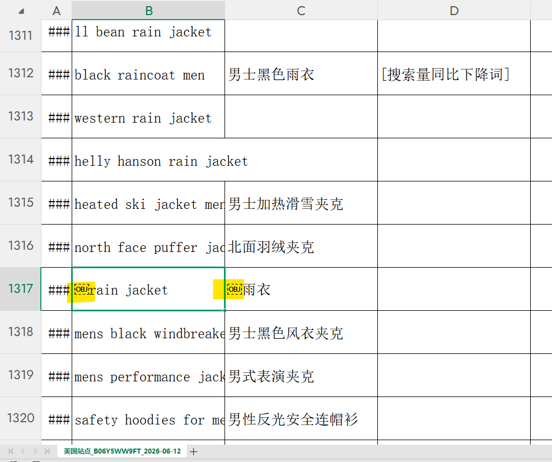Click the ### cell in row 1320
The width and height of the screenshot is (552, 462).
click(57, 418)
